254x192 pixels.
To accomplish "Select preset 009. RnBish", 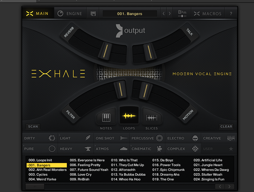I will (x=79, y=179).
